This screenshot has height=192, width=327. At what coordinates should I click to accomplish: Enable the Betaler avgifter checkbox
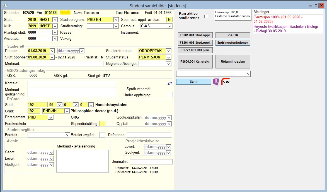coord(102,135)
